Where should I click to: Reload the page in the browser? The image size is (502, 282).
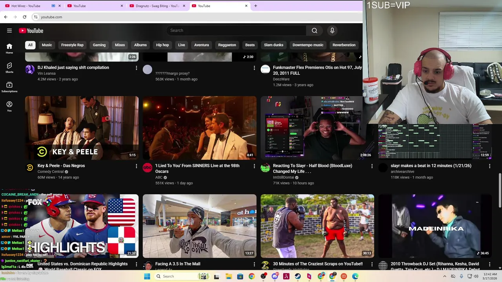click(24, 17)
